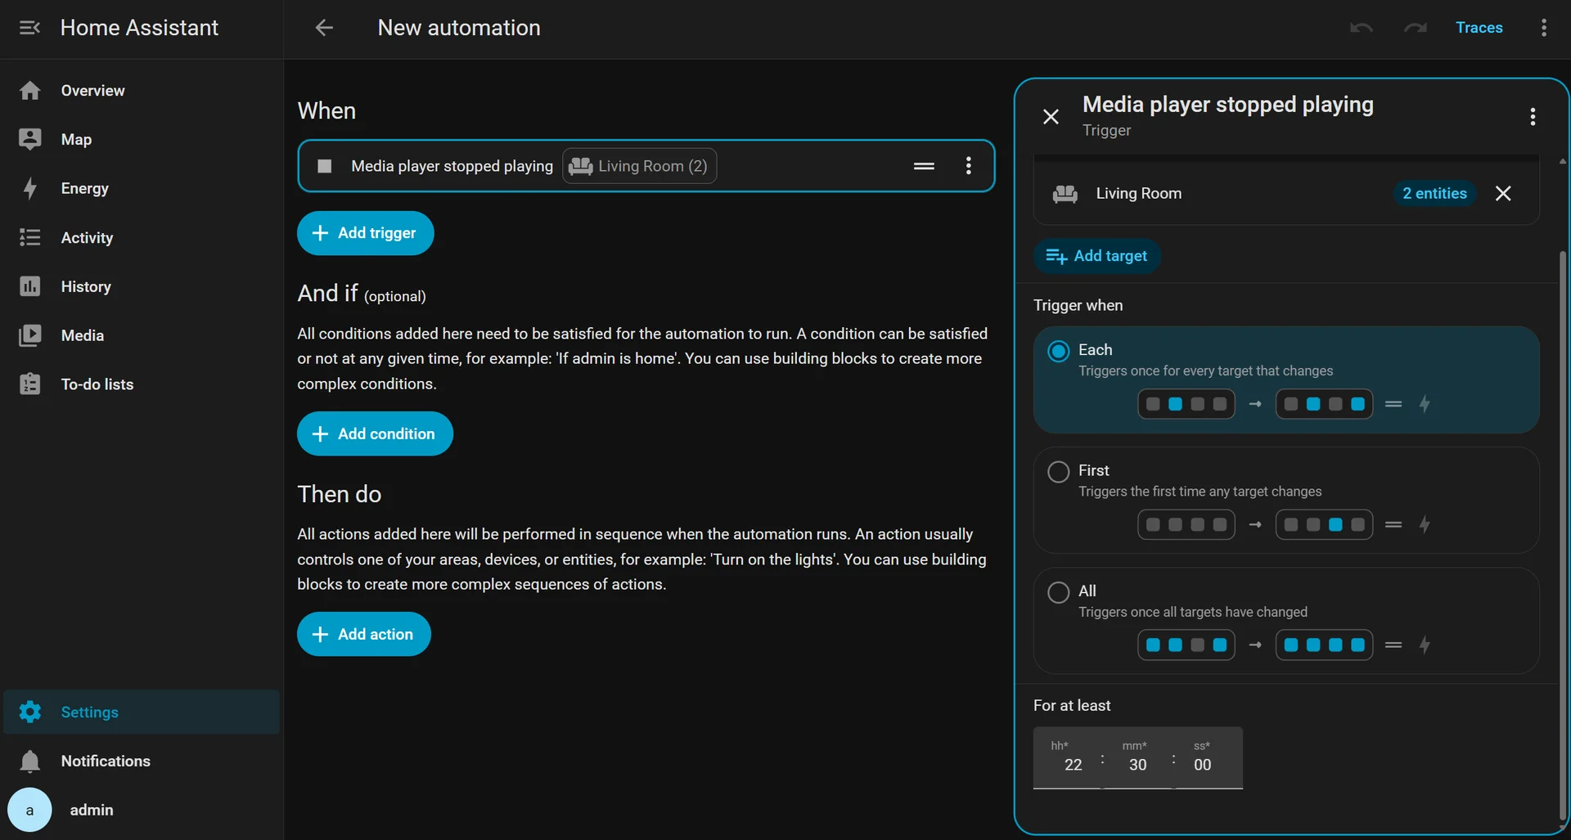Viewport: 1571px width, 840px height.
Task: Click the minutes field showing 30
Action: [x=1138, y=758]
